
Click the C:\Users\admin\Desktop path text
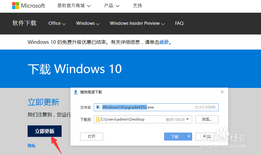point(123,119)
